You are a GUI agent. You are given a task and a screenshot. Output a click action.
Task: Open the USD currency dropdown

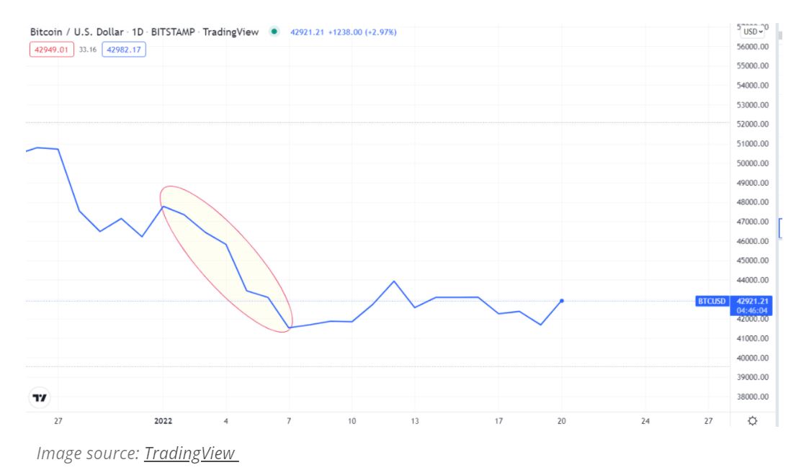click(753, 32)
